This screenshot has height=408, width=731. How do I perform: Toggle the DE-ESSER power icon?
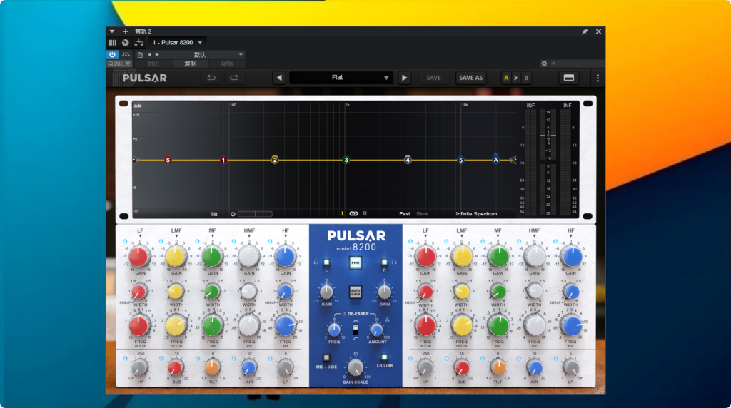[345, 314]
